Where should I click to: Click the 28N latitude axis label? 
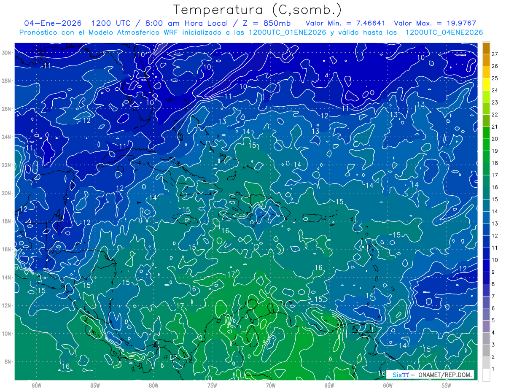7,81
